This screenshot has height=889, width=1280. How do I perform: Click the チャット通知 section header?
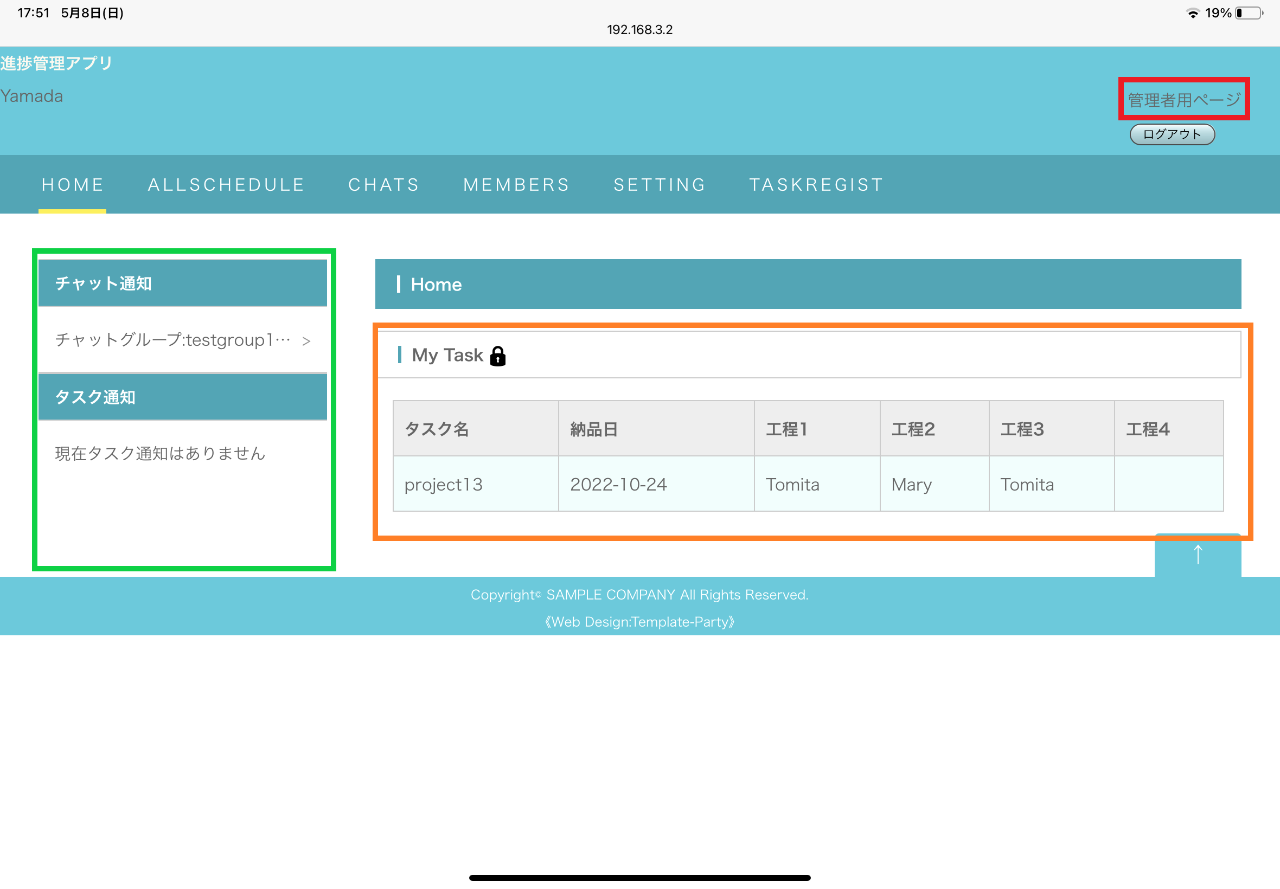(182, 284)
